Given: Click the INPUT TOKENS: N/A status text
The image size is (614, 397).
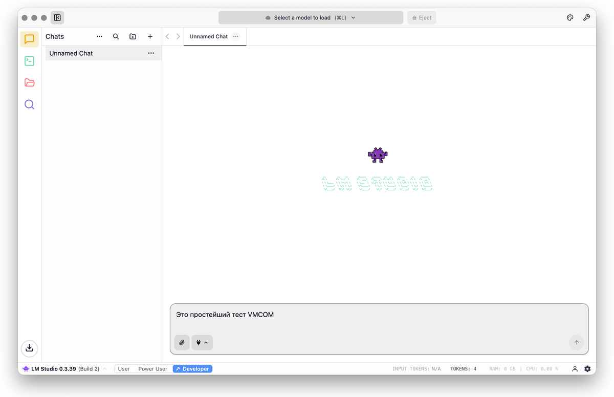Looking at the screenshot, I should (416, 369).
